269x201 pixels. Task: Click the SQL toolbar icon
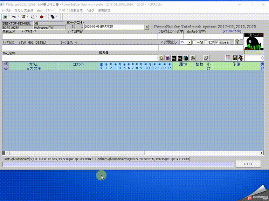(14, 17)
